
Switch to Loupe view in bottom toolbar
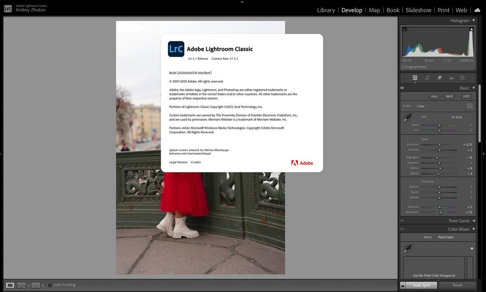point(10,285)
